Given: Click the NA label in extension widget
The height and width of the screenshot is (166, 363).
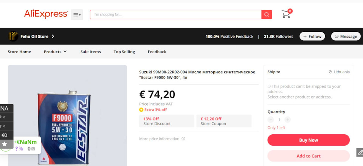Looking at the screenshot, I should (x=4, y=109).
